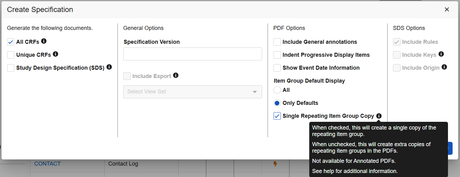This screenshot has height=177, width=460.
Task: Uncheck the All CRFs checkbox
Action: [11, 42]
